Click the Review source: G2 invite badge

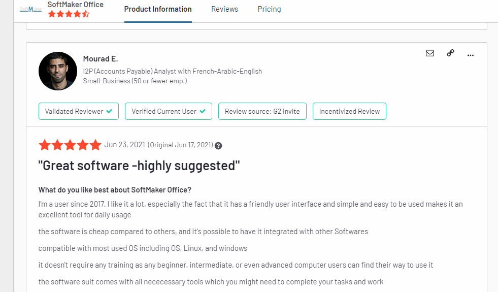point(262,111)
